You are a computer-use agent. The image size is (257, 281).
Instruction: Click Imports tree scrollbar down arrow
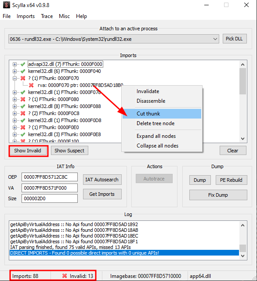[x=243, y=139]
